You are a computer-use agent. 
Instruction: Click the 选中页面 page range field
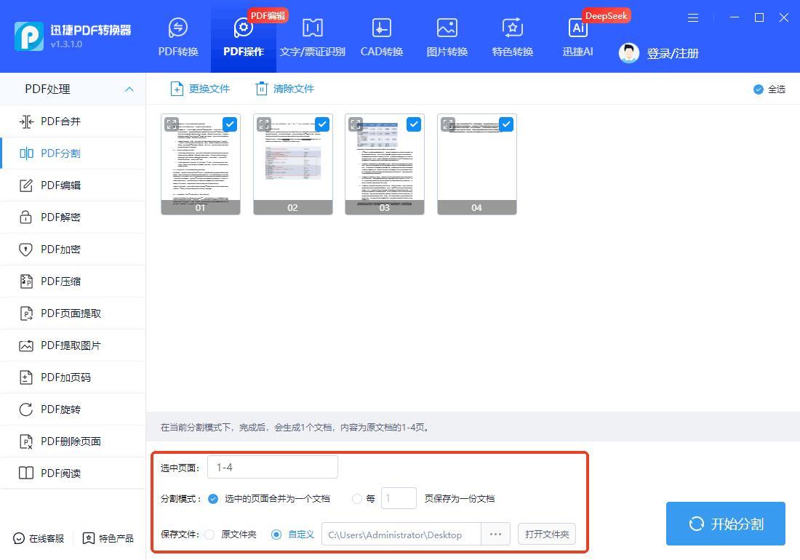pyautogui.click(x=272, y=468)
